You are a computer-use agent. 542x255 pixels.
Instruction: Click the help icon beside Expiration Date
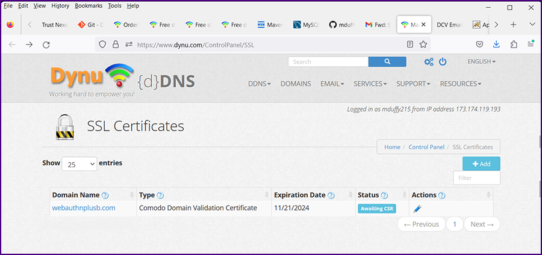tap(331, 195)
